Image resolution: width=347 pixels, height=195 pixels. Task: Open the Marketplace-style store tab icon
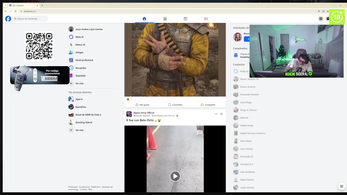185,19
